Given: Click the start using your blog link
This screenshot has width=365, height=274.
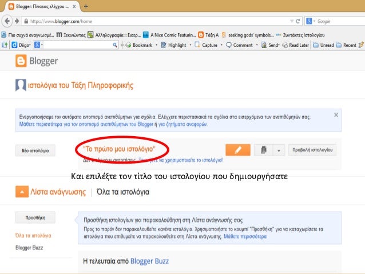Looking at the screenshot, I should click(x=180, y=160).
